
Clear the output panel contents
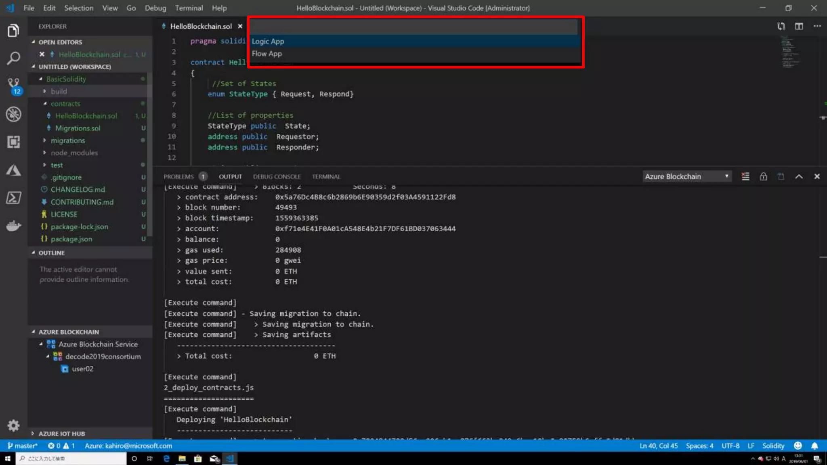[x=745, y=176]
